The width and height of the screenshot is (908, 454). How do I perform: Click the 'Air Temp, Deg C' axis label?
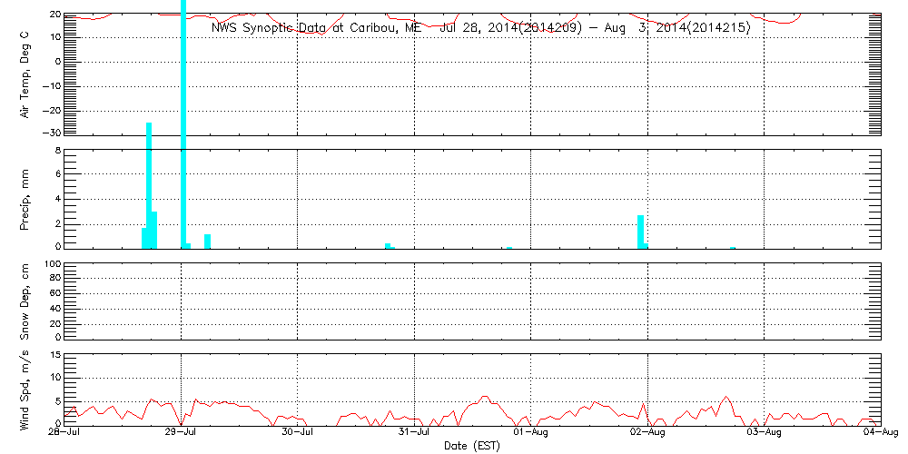25,74
